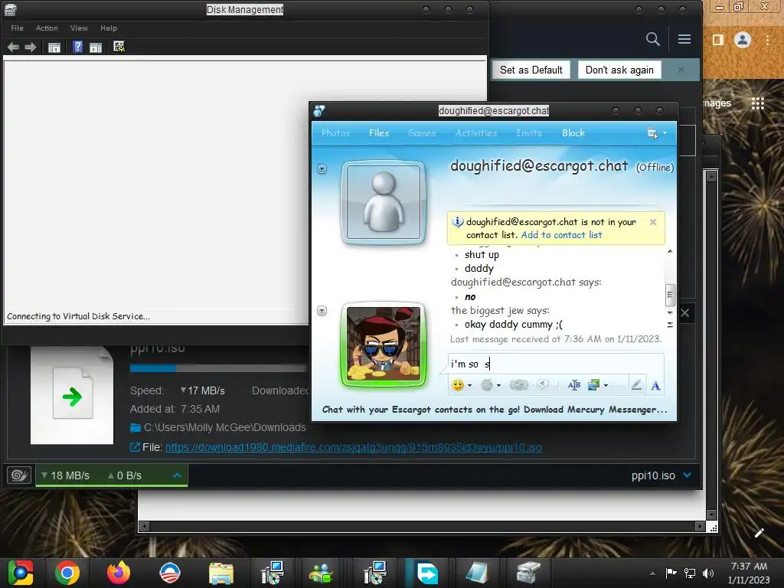
Task: Click the ppi10.iso file thumbnail in downloader
Action: tap(72, 395)
